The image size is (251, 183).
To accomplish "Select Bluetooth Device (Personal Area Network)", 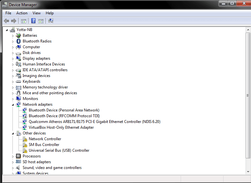I will pyautogui.click(x=64, y=110).
